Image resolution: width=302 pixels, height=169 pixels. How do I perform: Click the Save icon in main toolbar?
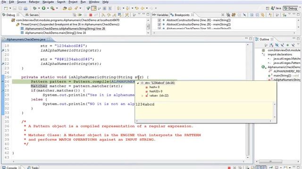point(15,8)
